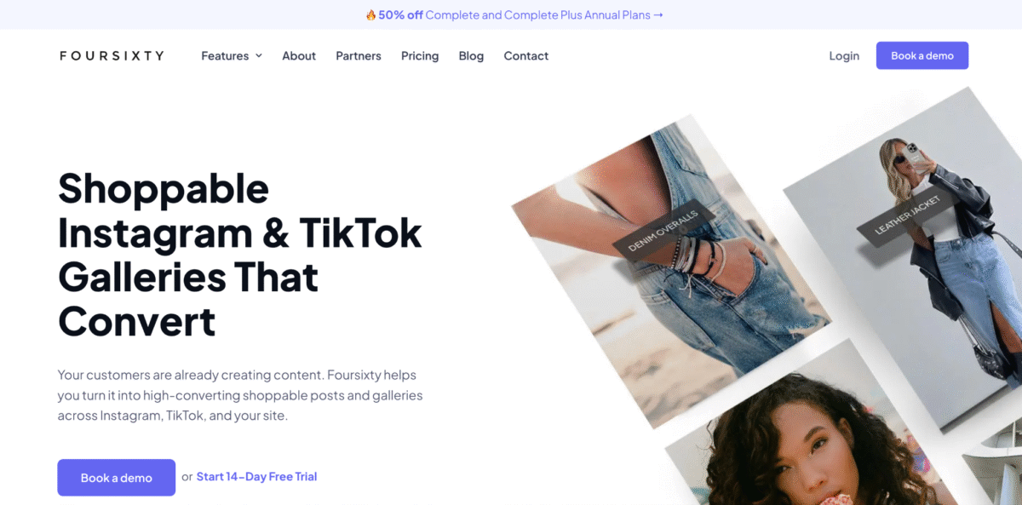Open the Blog link
The image size is (1022, 505).
471,56
